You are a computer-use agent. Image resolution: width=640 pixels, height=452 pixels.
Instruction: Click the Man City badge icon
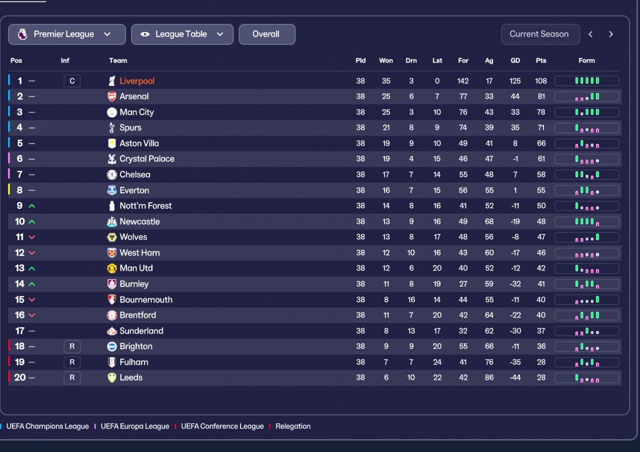point(112,112)
